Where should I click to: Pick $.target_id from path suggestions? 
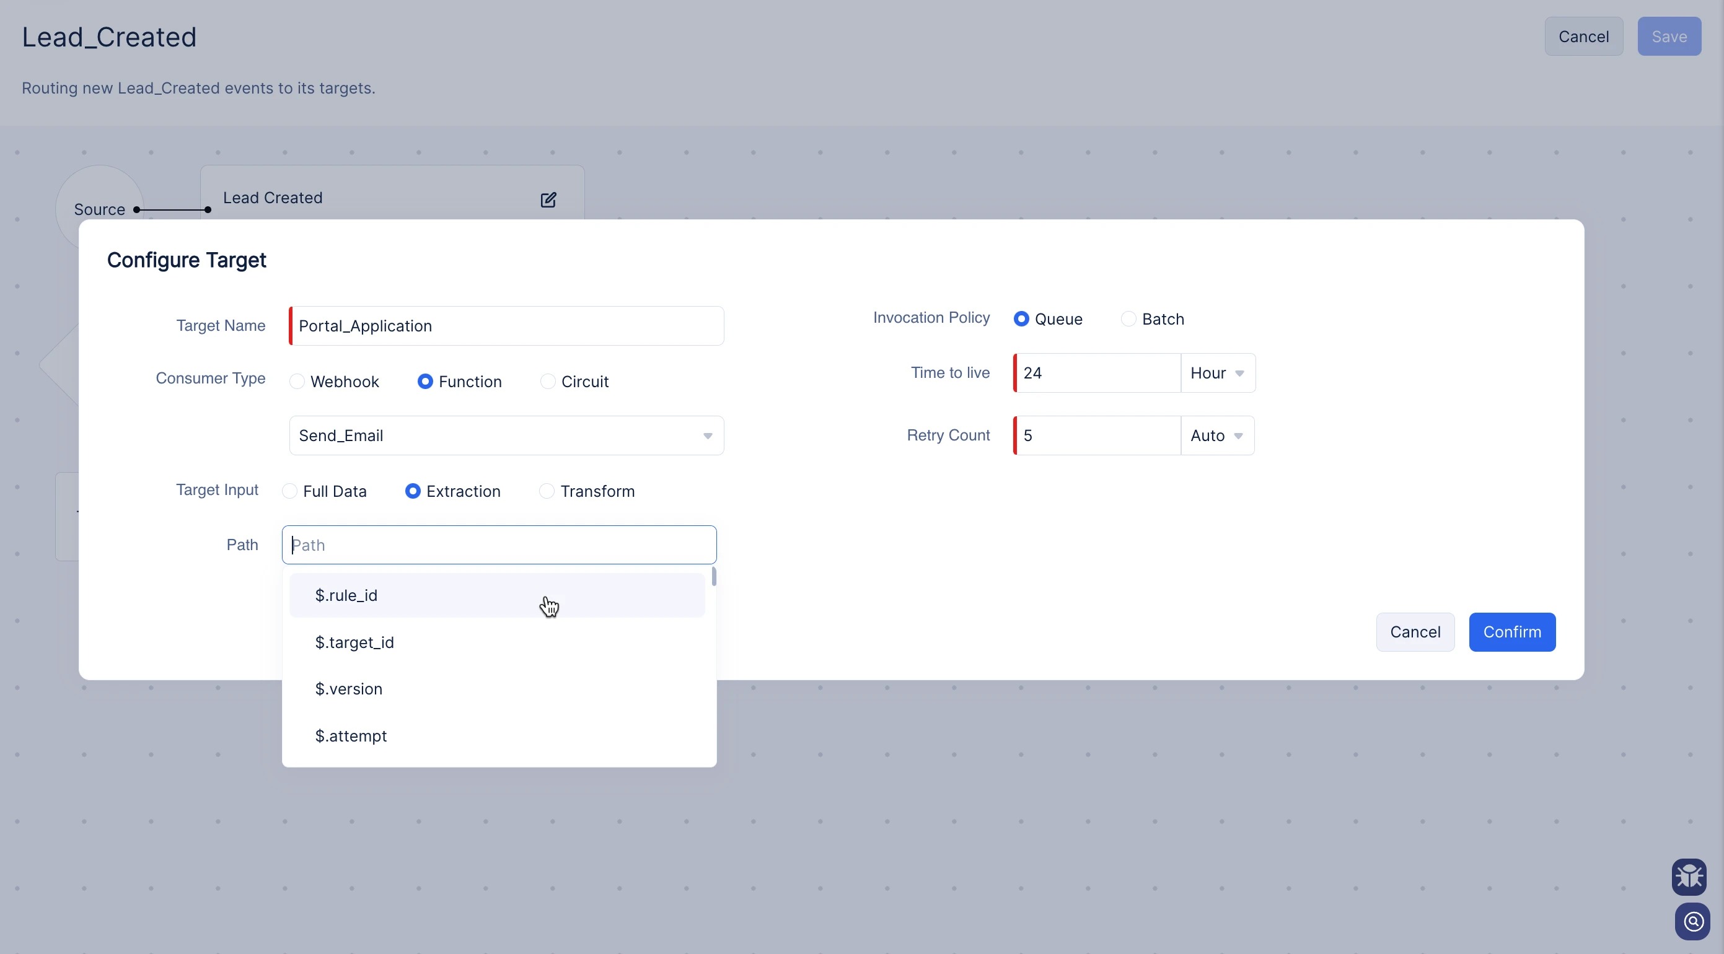[x=354, y=642]
